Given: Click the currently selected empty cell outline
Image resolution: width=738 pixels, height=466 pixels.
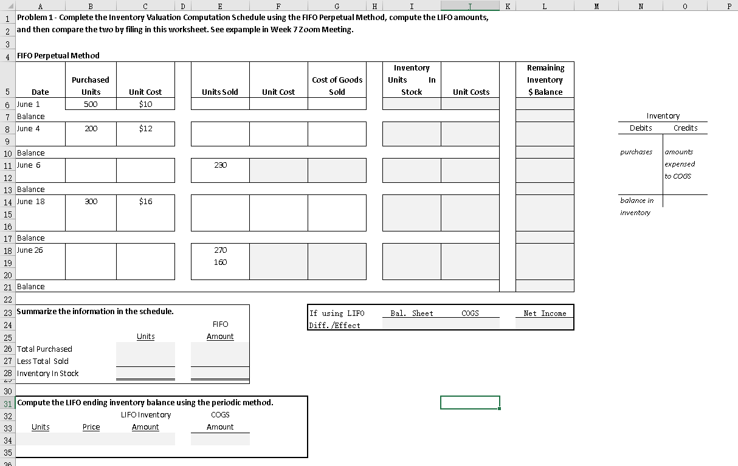Looking at the screenshot, I should pyautogui.click(x=470, y=402).
